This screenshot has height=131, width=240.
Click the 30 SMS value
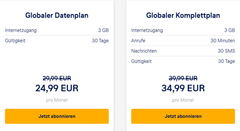coord(226,51)
